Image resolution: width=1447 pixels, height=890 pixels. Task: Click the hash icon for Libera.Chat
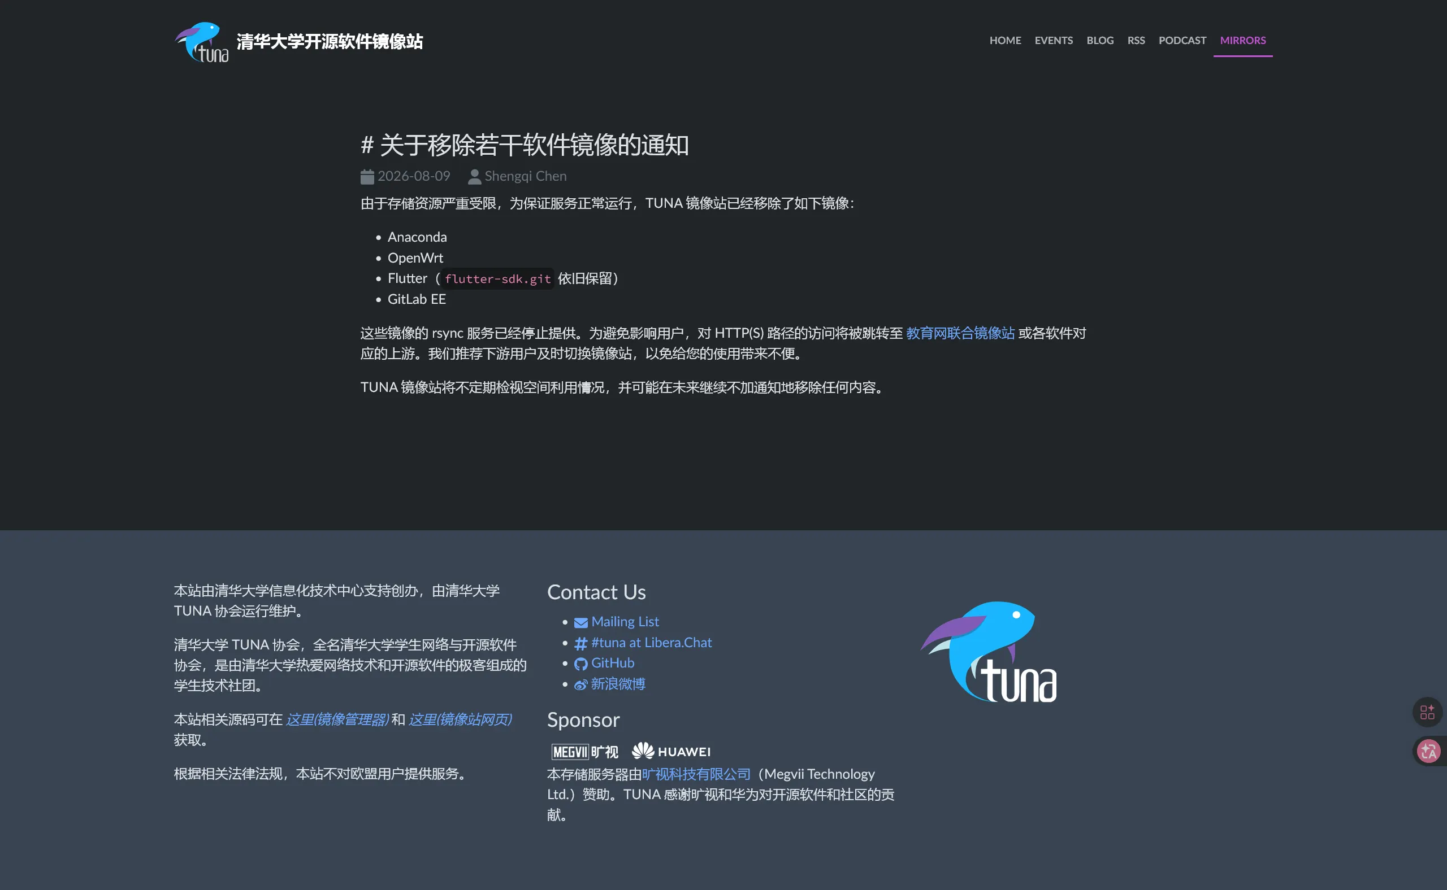581,643
